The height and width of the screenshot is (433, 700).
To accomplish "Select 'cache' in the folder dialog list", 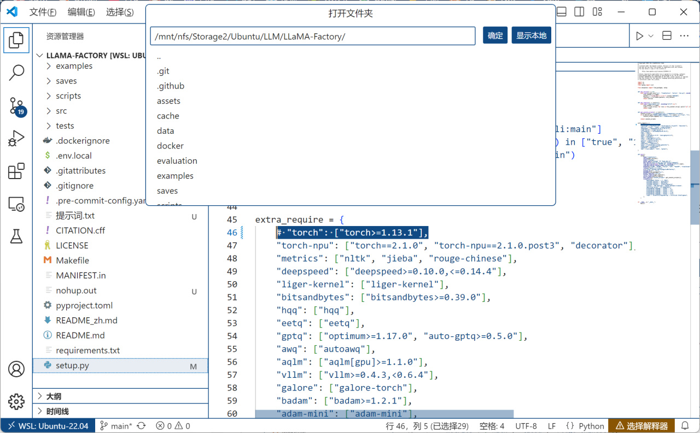I will point(351,116).
